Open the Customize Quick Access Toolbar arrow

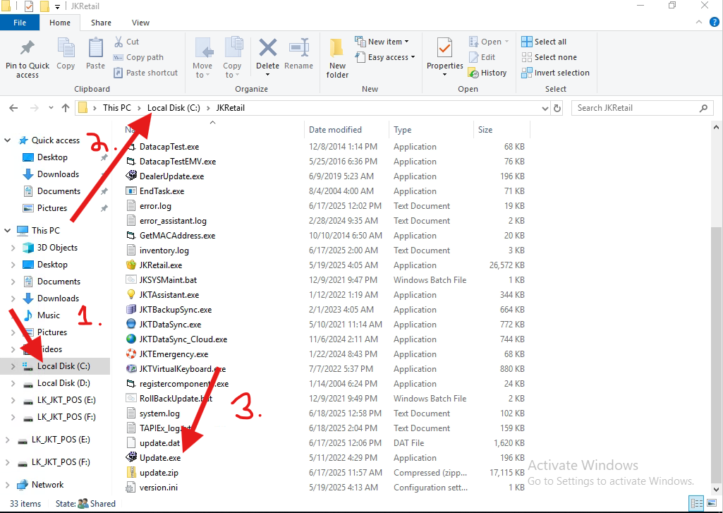click(x=58, y=6)
